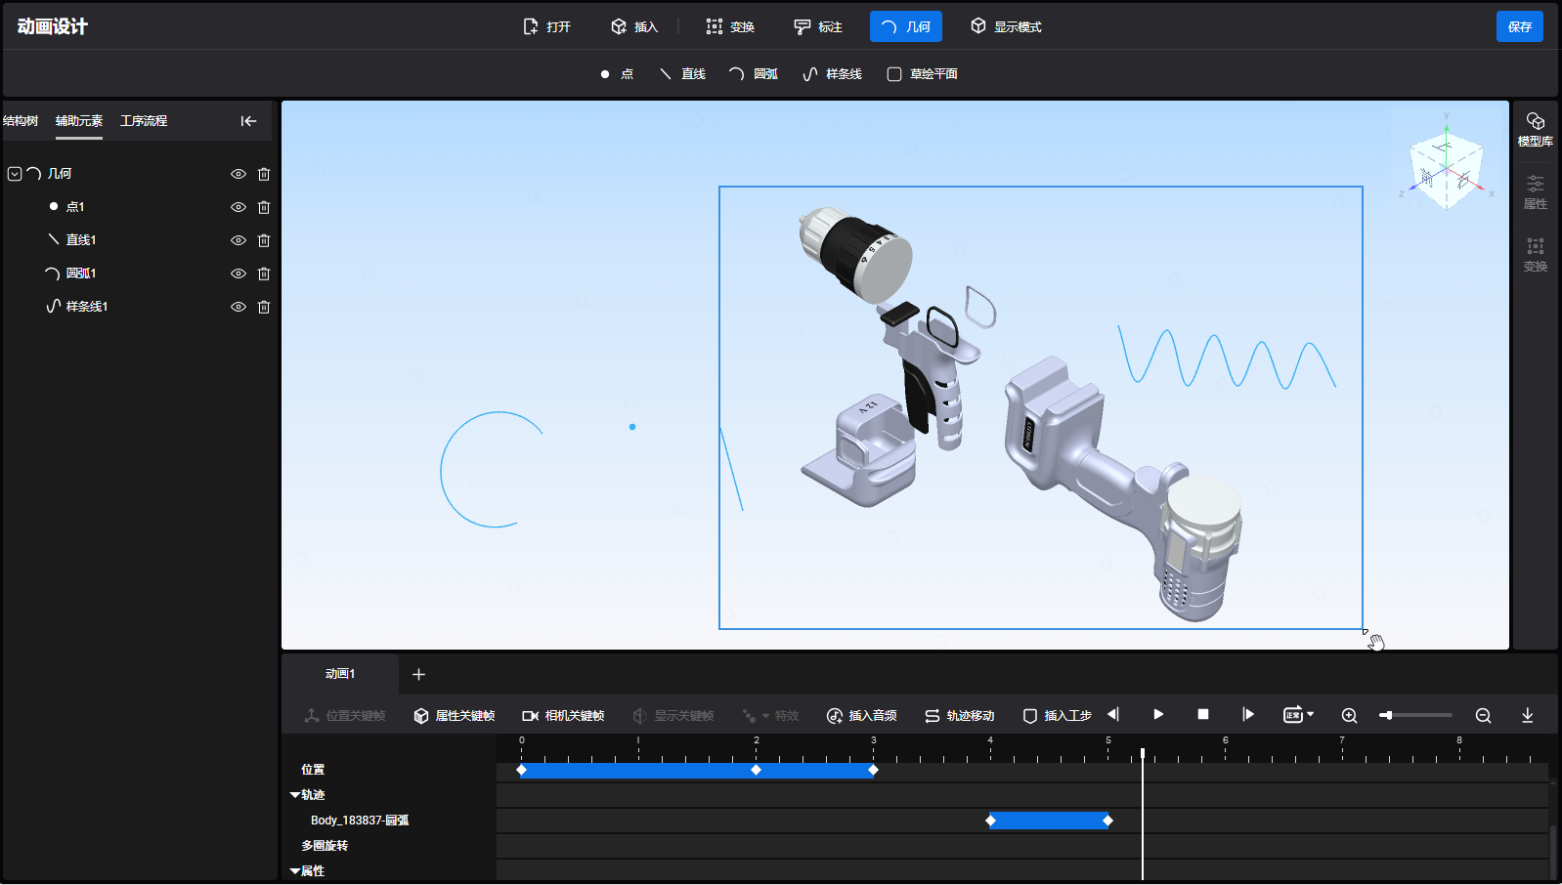The image size is (1562, 885).
Task: Play the animation
Action: pyautogui.click(x=1158, y=715)
